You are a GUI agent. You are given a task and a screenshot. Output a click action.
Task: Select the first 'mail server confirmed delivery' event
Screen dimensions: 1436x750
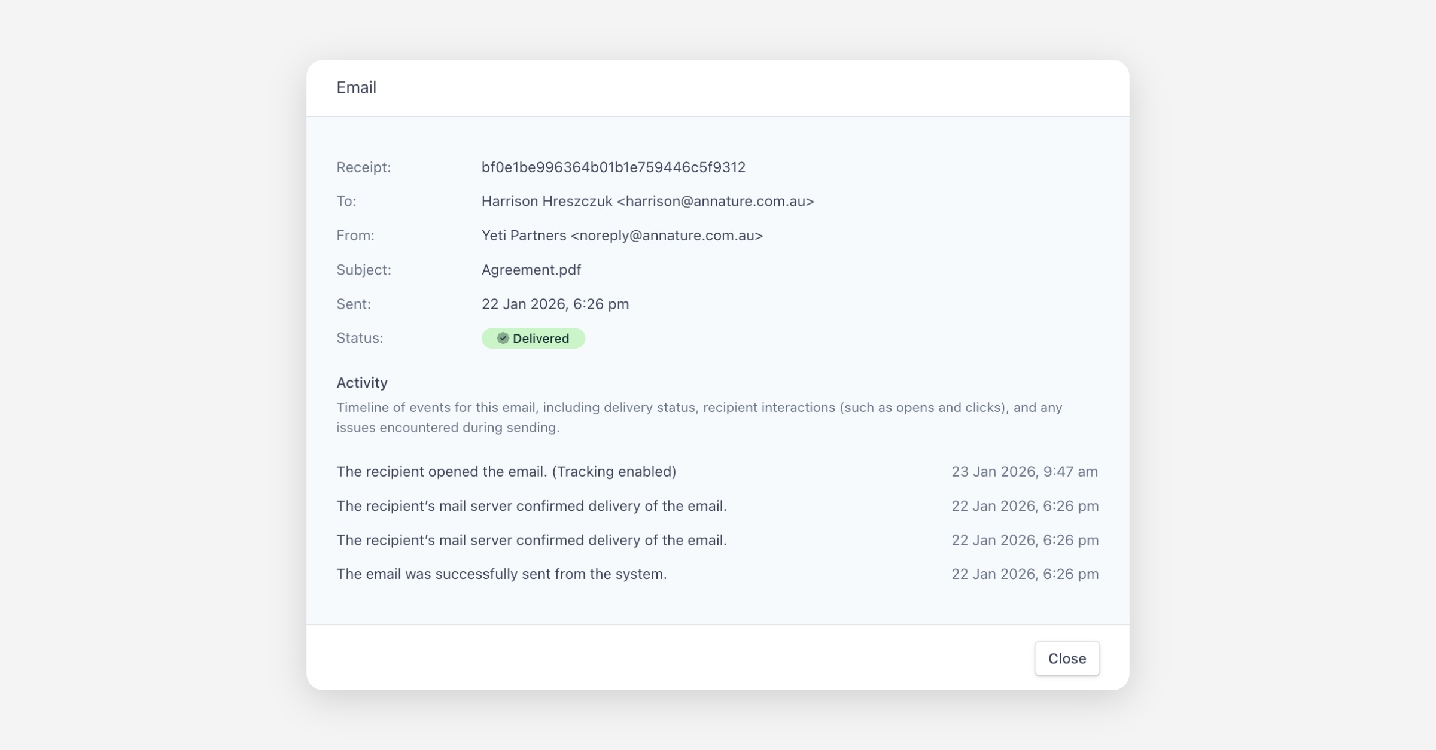tap(531, 505)
